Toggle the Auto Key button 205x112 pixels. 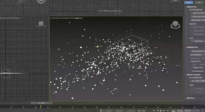tap(180, 111)
